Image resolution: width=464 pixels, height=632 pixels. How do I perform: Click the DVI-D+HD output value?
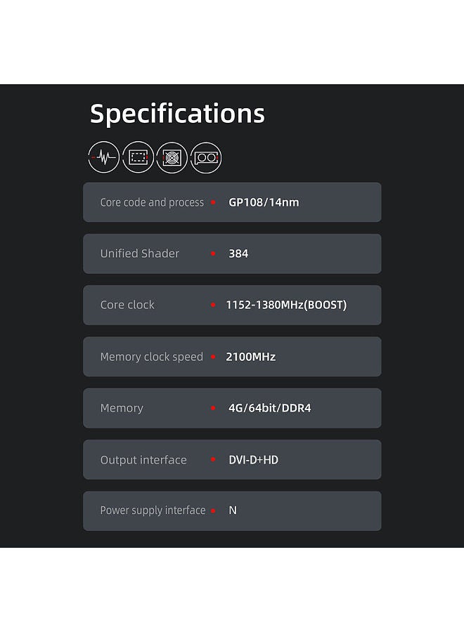click(253, 460)
